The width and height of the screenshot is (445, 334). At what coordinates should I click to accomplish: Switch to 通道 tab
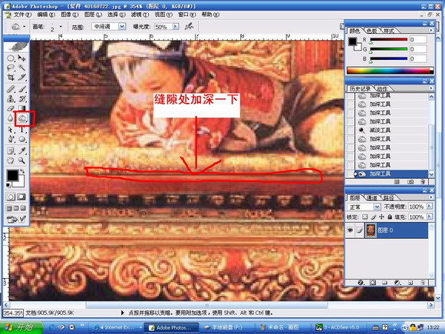coord(372,197)
